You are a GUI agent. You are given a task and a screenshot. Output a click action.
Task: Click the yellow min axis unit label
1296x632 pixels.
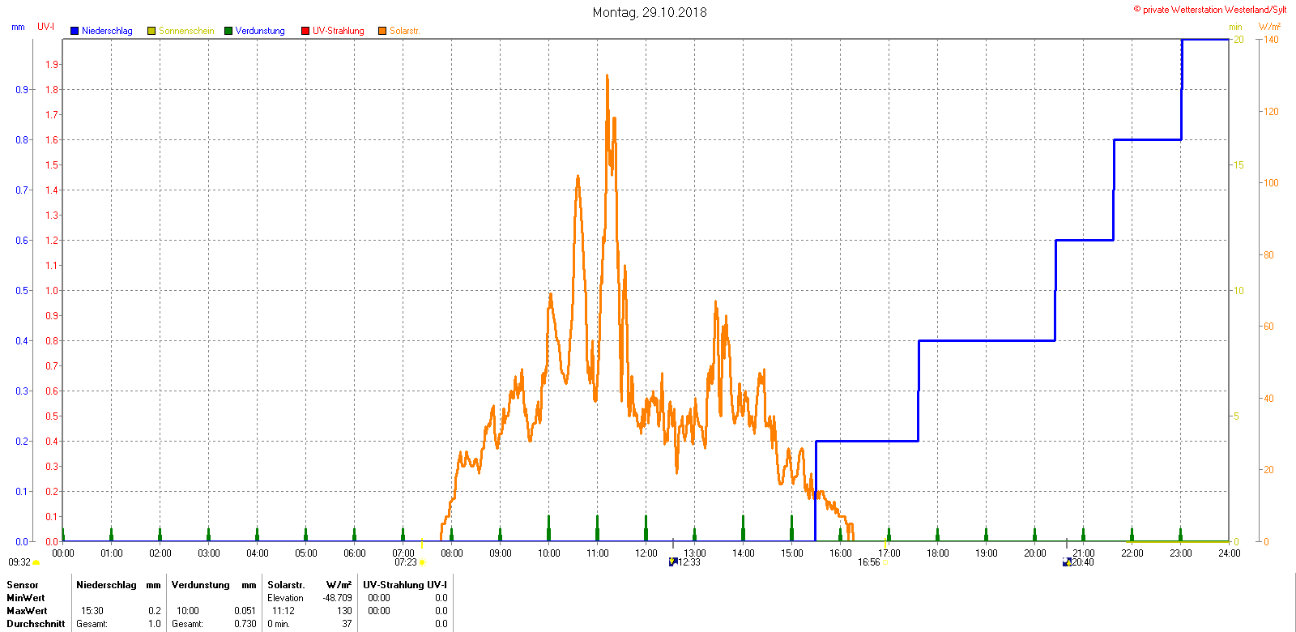(1235, 27)
